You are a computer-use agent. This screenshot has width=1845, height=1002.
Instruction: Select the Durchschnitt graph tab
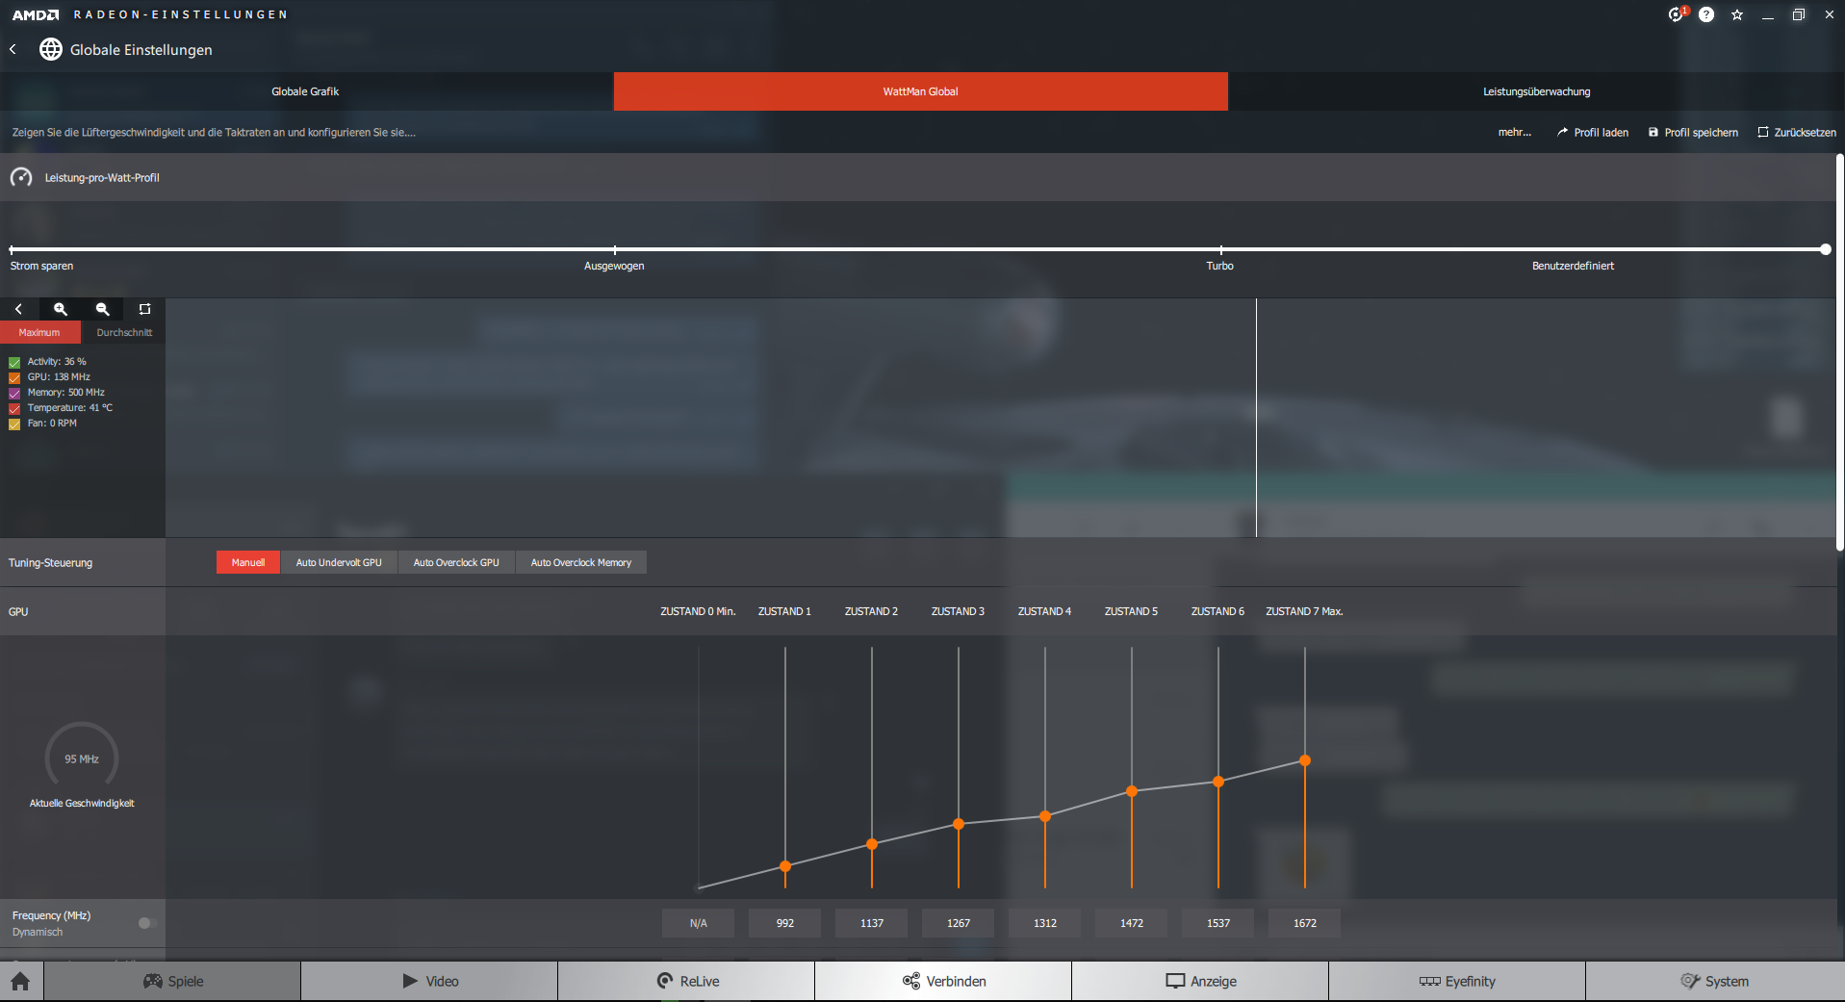point(123,332)
